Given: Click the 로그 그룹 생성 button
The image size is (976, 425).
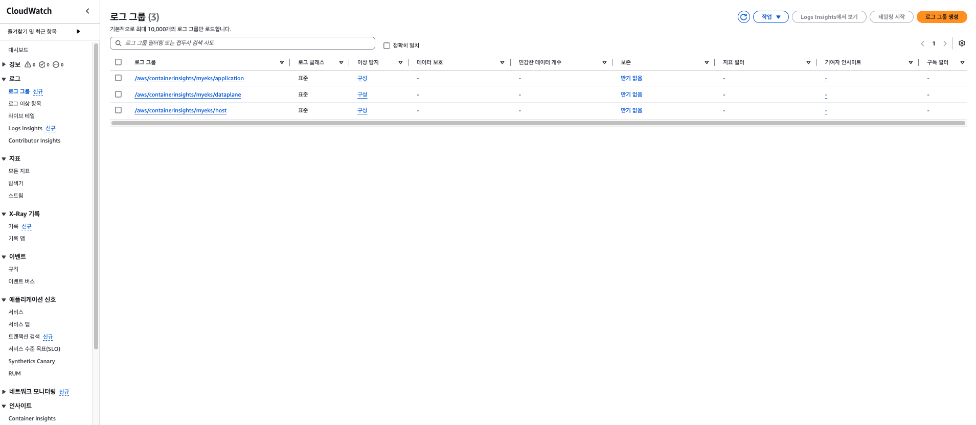Looking at the screenshot, I should [x=942, y=17].
